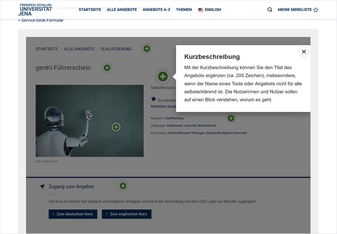Click Zum deutschen Kurs button
This screenshot has width=337, height=234.
[73, 214]
